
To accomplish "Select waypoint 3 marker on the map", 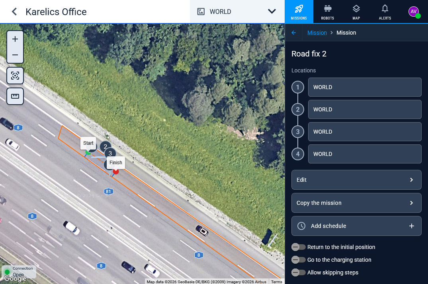I will [110, 153].
